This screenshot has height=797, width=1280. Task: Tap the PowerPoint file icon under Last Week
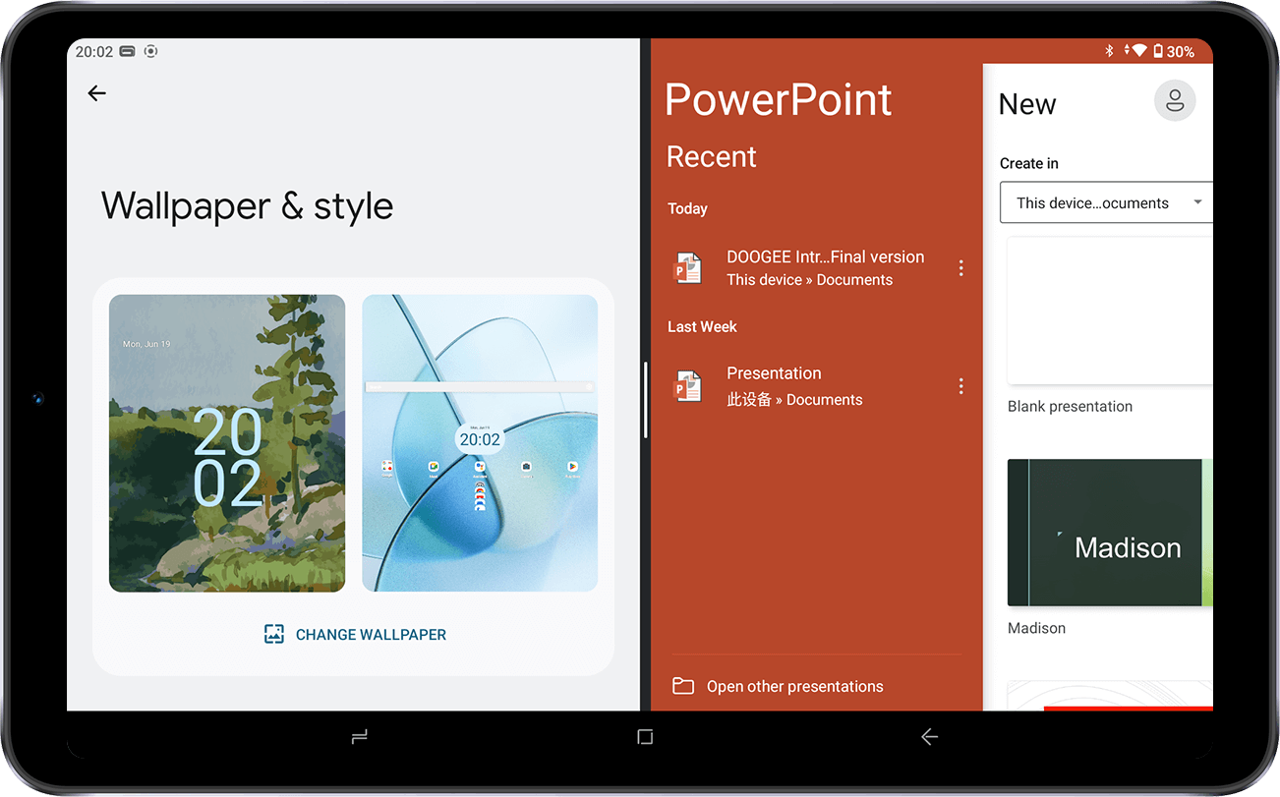(687, 386)
